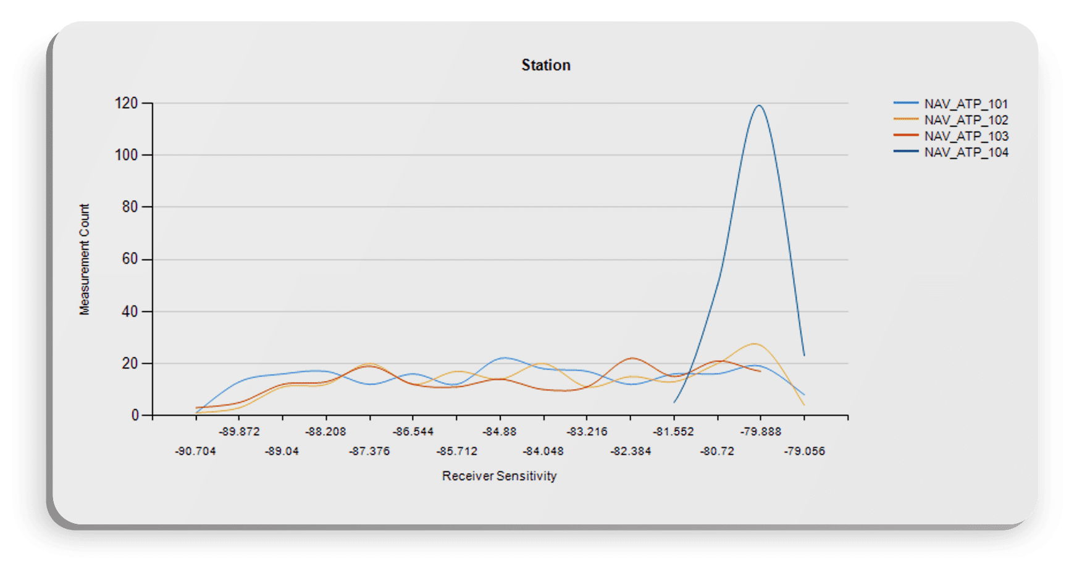The width and height of the screenshot is (1090, 567).
Task: Click the -90.704 x-axis label
Action: (195, 451)
